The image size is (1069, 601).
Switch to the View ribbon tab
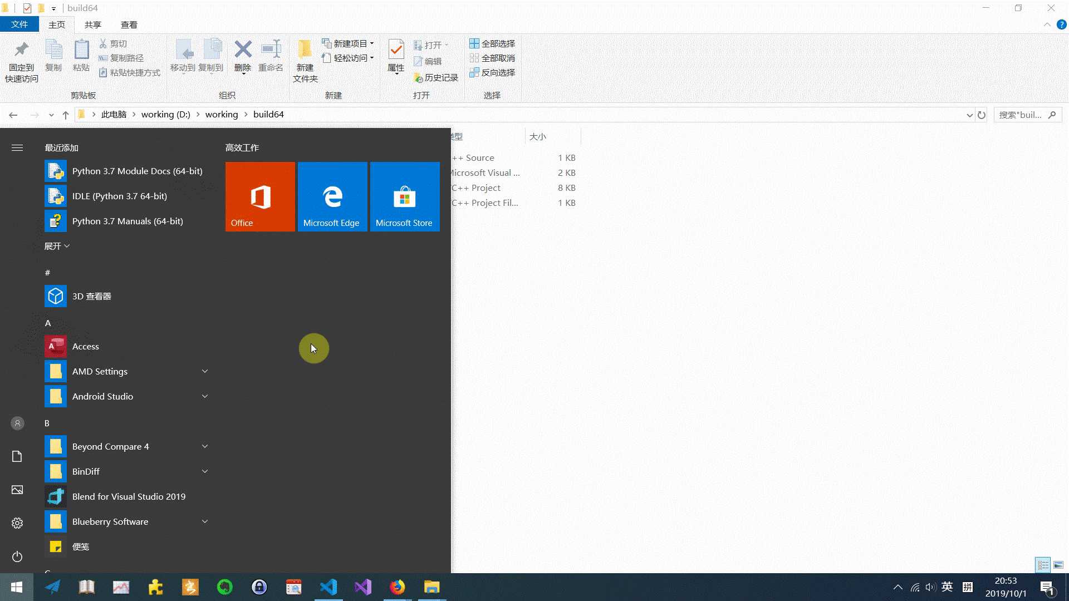click(x=129, y=24)
